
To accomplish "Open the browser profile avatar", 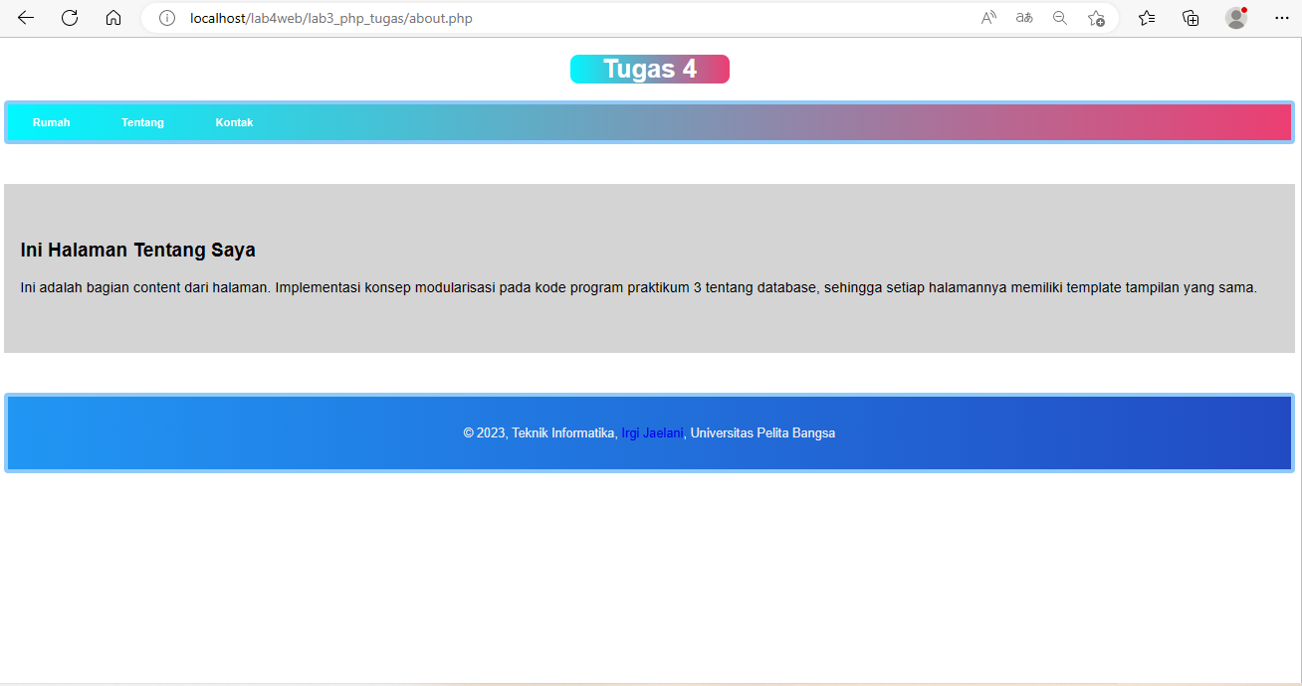I will coord(1235,18).
